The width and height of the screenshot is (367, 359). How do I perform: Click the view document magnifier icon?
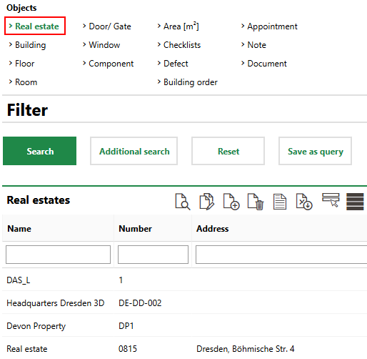point(183,202)
